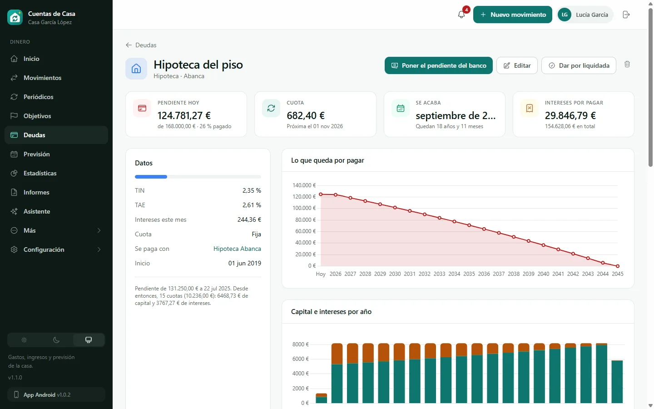Image resolution: width=654 pixels, height=409 pixels.
Task: Navigate to Objetivos
Action: (x=56, y=116)
